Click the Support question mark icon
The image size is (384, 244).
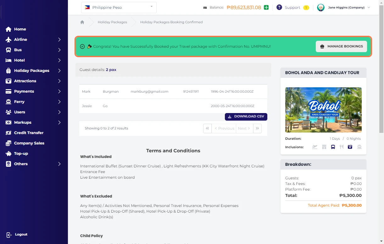[279, 8]
